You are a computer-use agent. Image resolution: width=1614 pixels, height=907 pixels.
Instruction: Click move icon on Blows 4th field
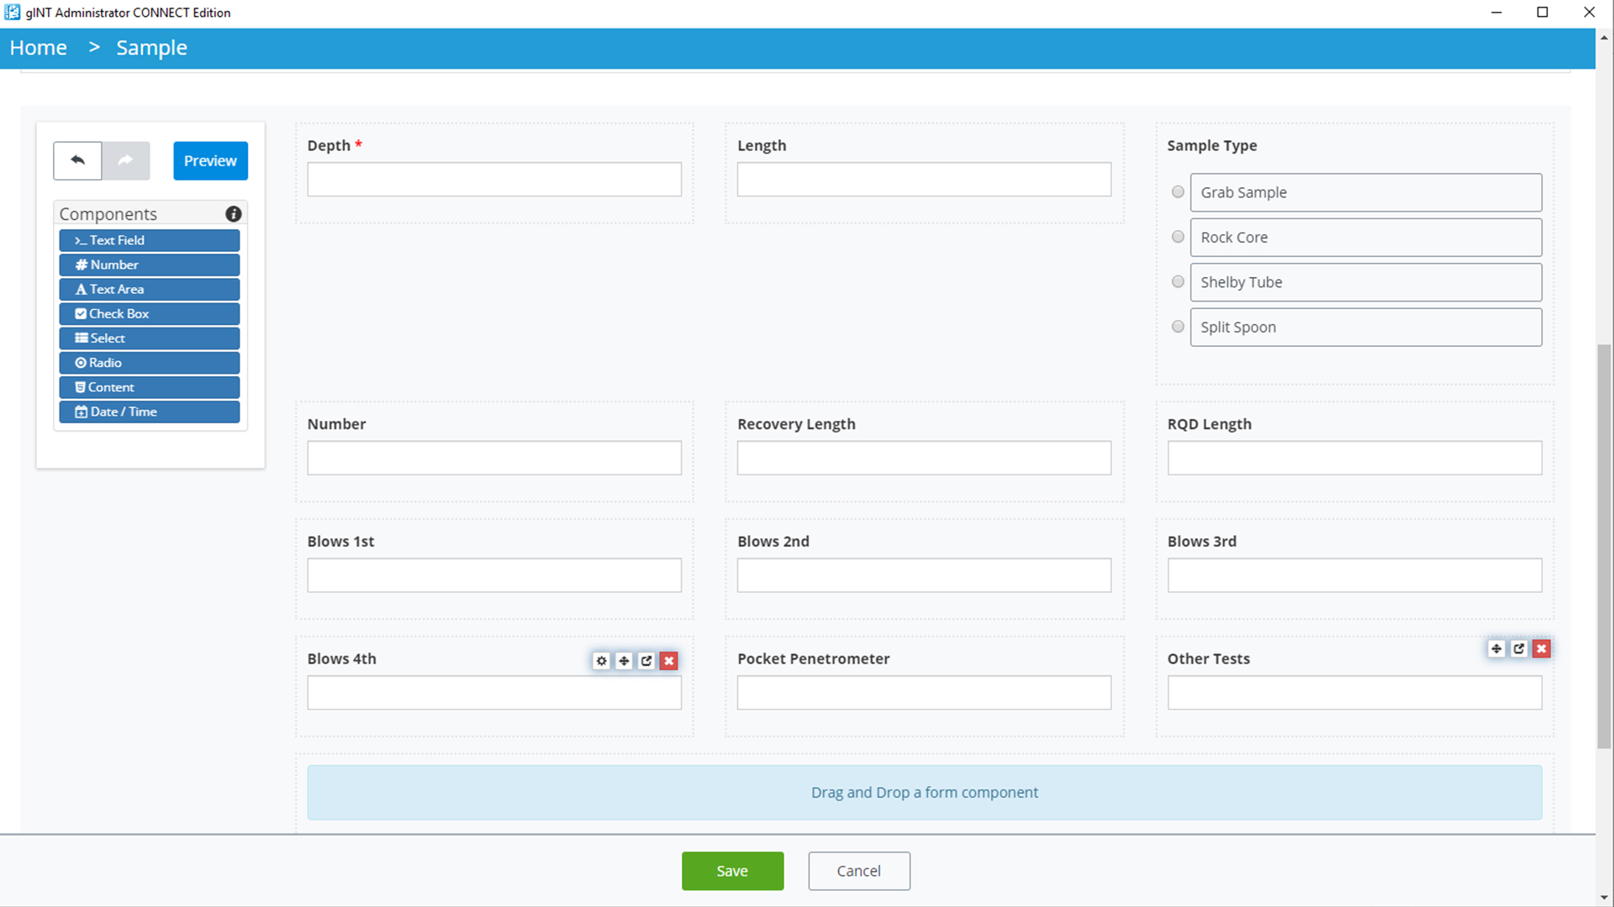point(624,661)
